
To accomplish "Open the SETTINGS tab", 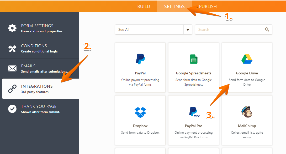I will click(174, 7).
